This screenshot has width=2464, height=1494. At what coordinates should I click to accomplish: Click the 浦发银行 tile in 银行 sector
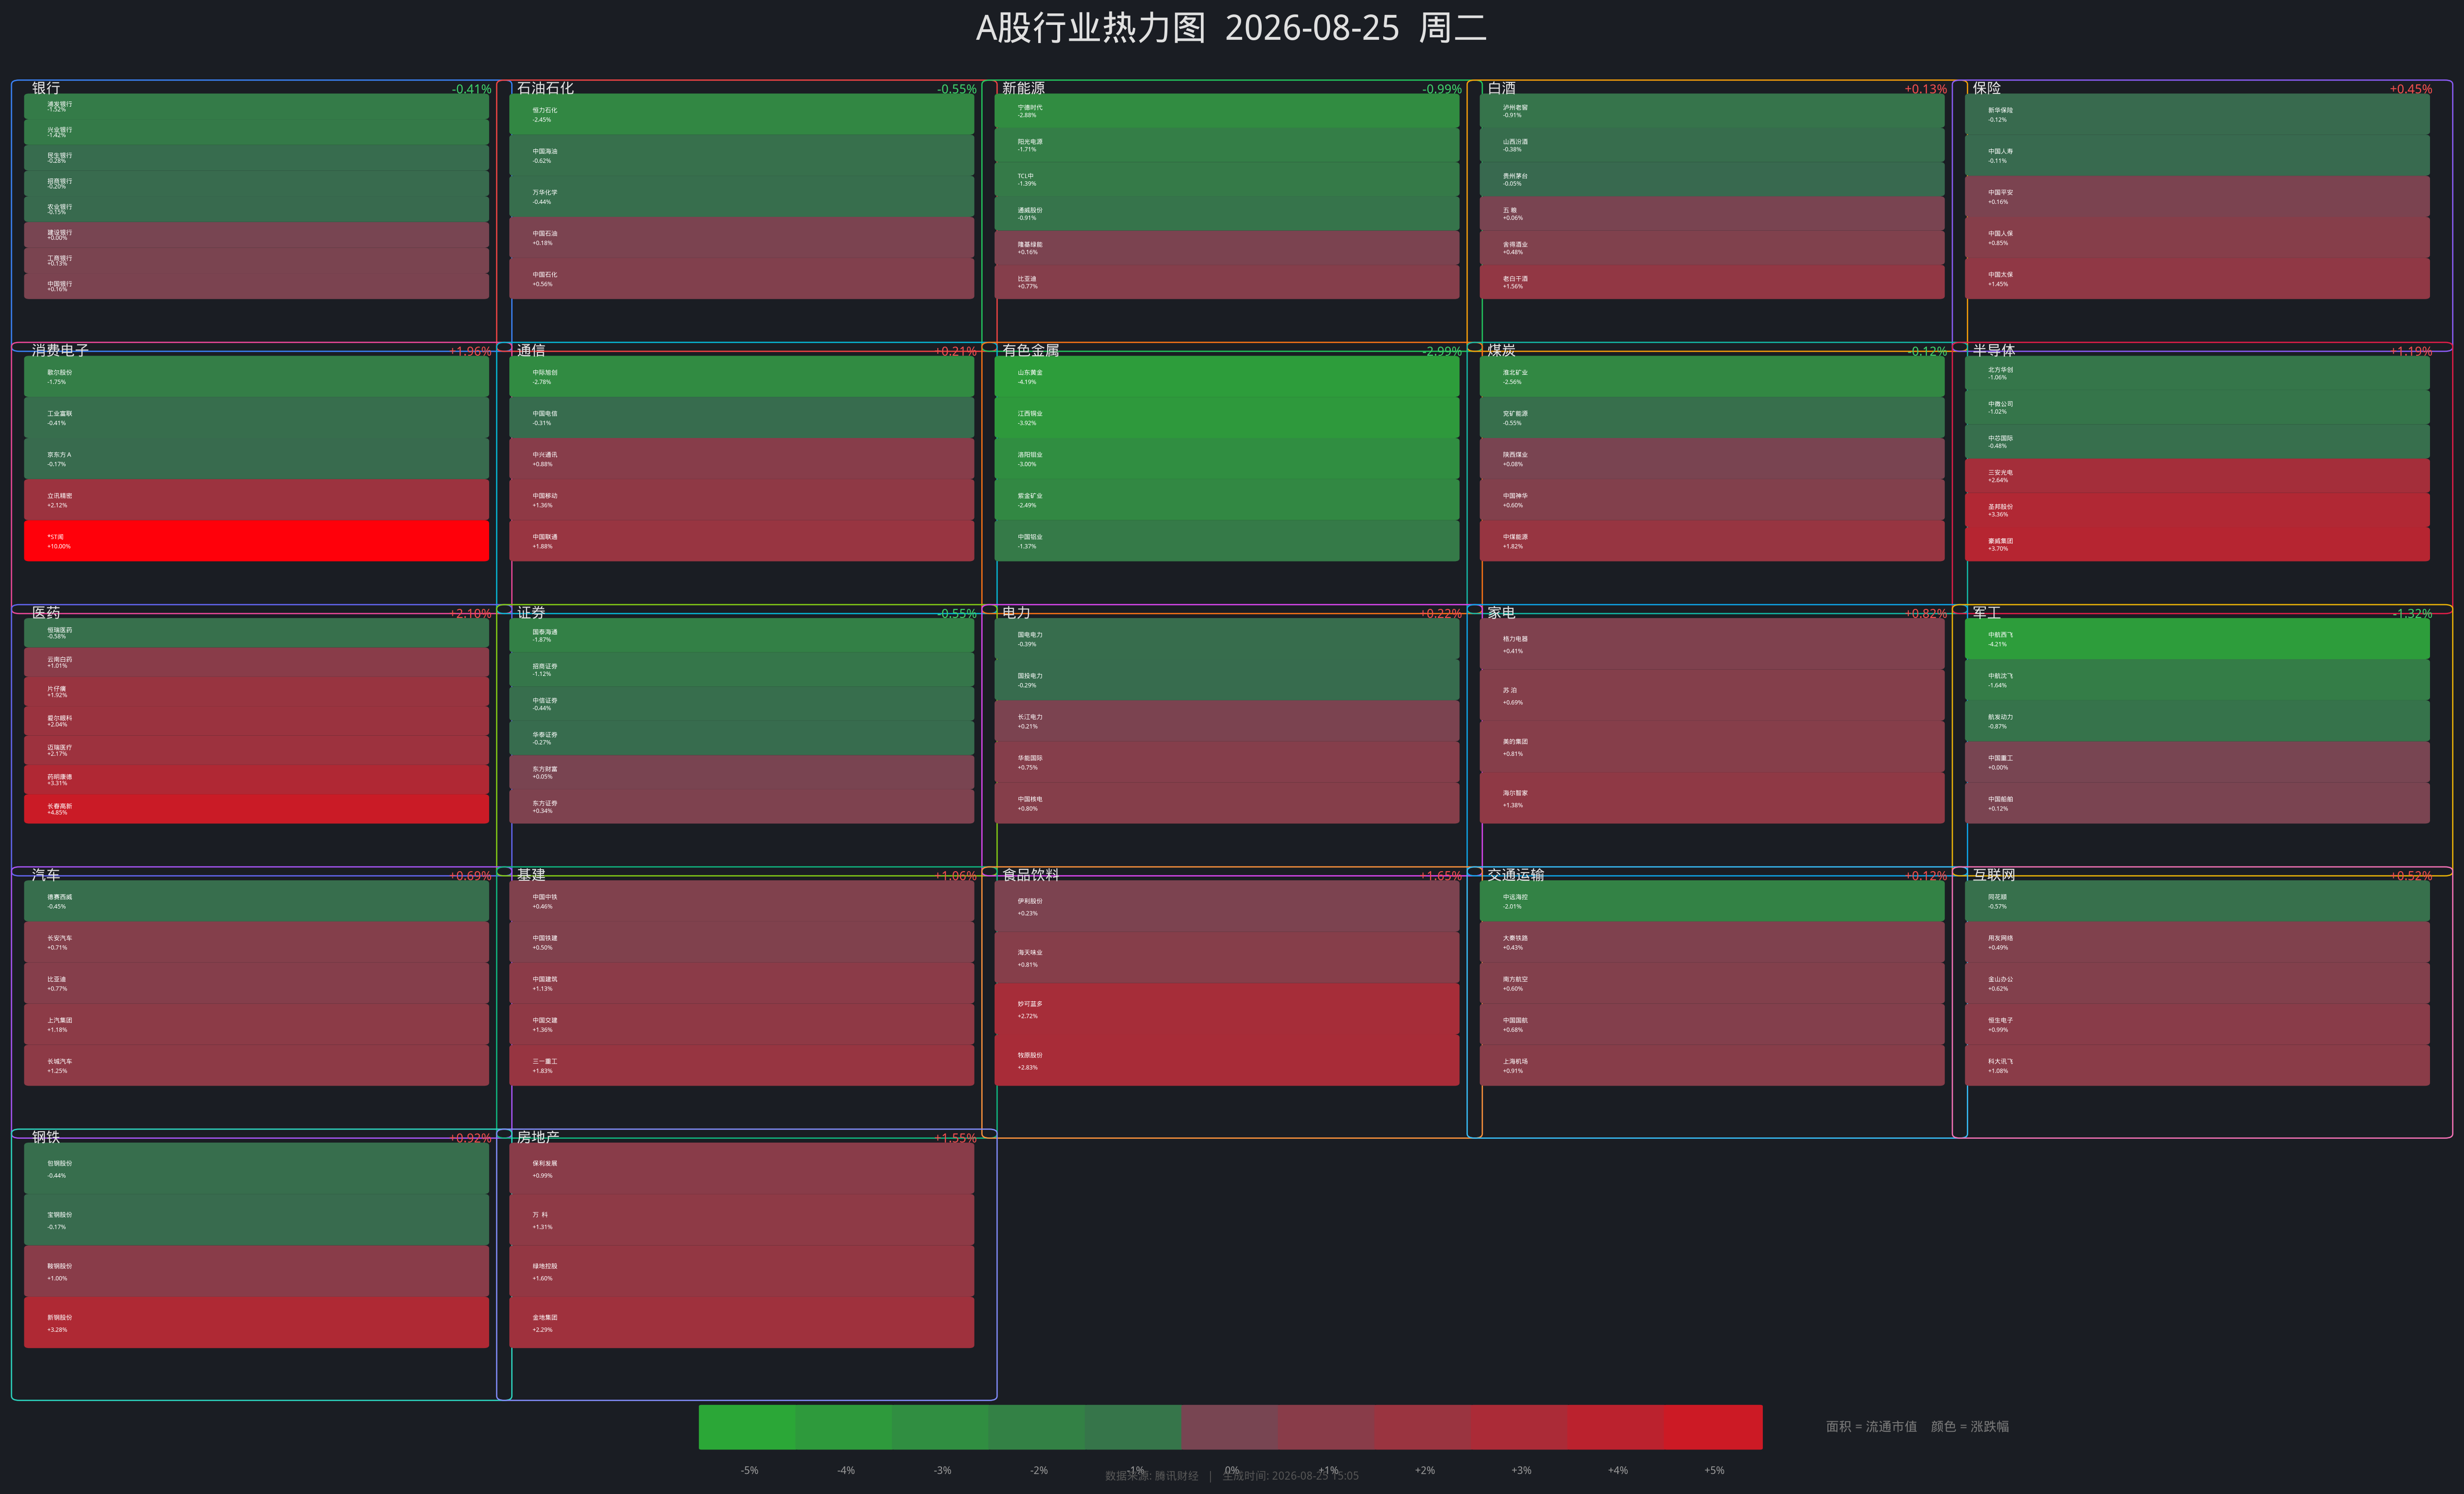click(256, 106)
